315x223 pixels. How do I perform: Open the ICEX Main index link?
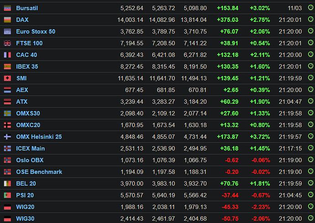tap(30, 148)
